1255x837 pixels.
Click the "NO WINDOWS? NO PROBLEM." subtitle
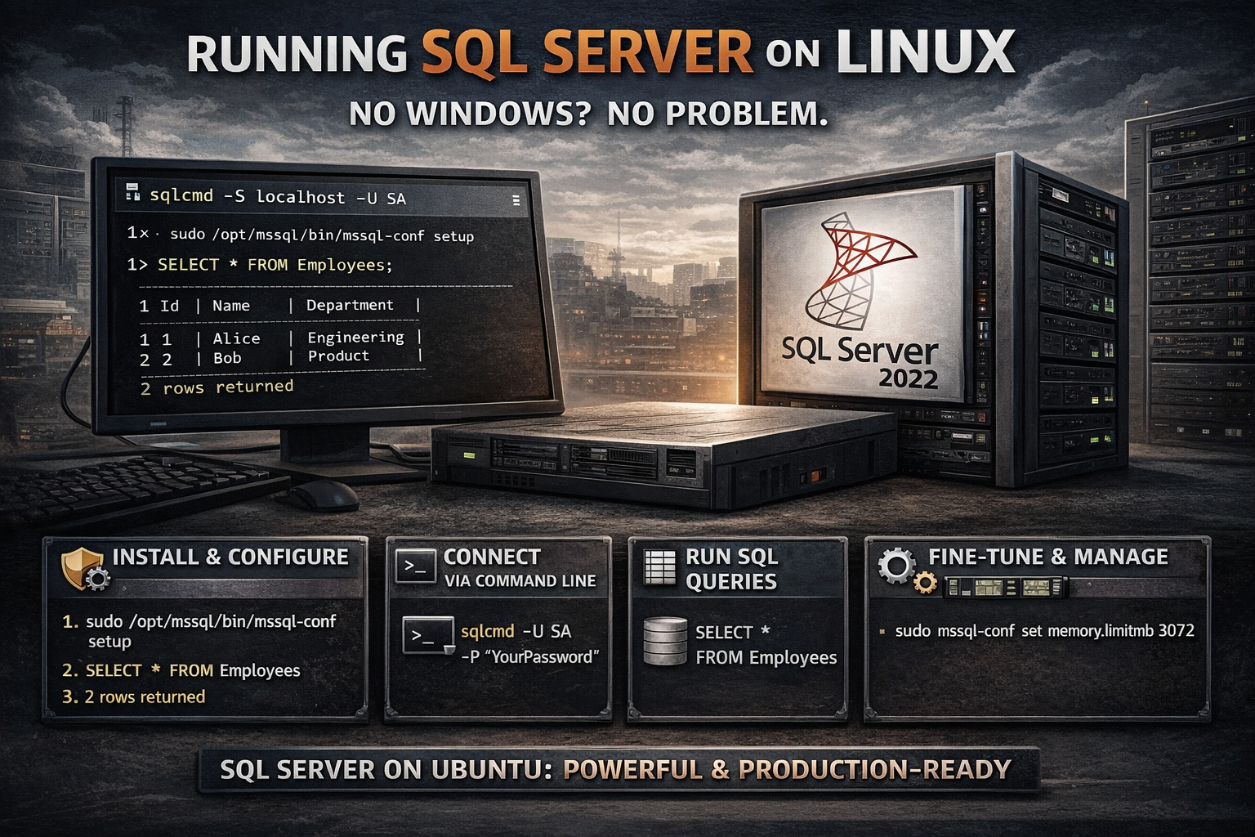click(x=588, y=114)
